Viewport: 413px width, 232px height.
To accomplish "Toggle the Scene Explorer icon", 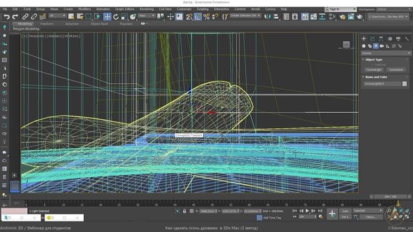I will coord(287,17).
